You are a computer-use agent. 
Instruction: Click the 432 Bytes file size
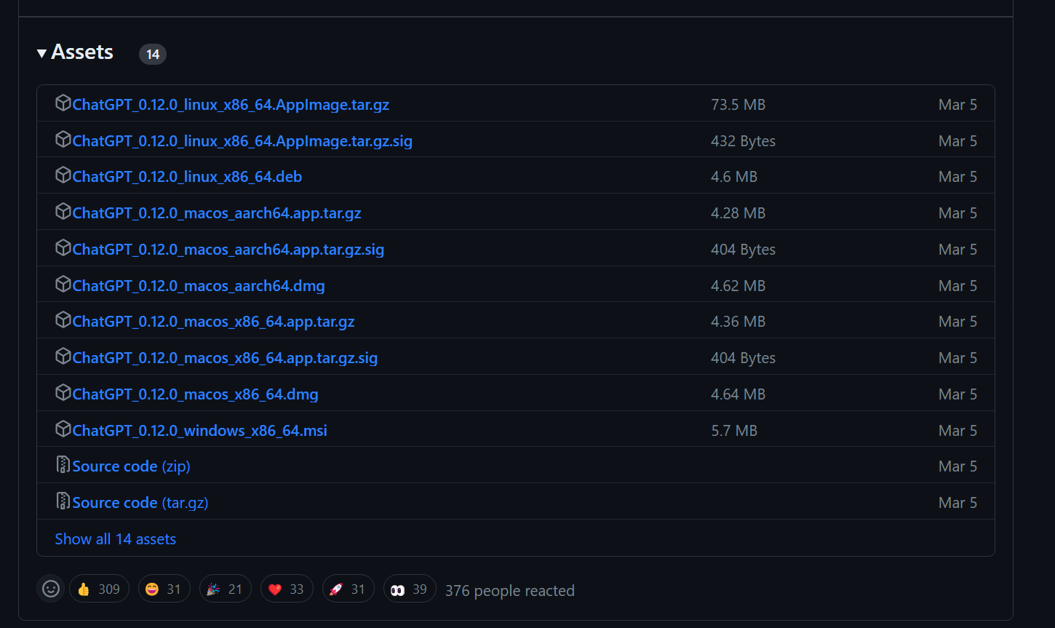(x=743, y=141)
